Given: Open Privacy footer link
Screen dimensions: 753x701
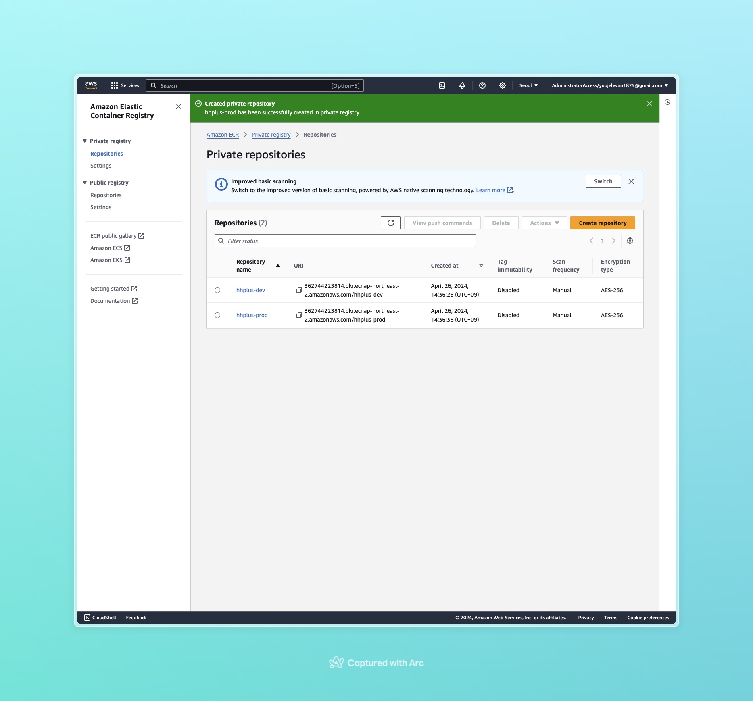Looking at the screenshot, I should coord(586,618).
